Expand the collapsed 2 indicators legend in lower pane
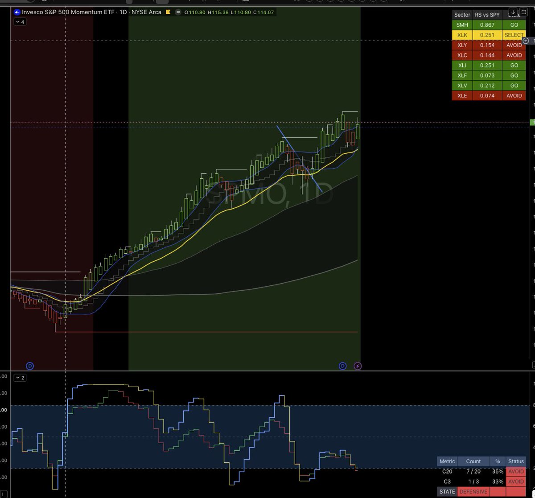Image resolution: width=535 pixels, height=498 pixels. point(20,378)
